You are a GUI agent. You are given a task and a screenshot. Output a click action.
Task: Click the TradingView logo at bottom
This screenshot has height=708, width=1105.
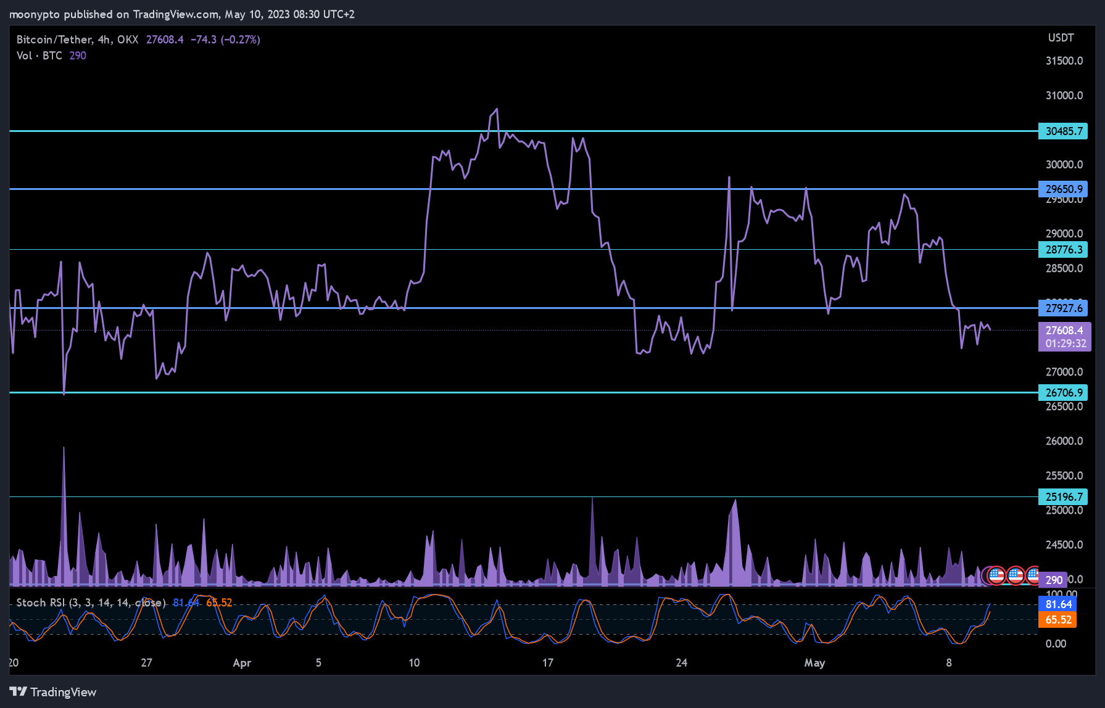[53, 692]
